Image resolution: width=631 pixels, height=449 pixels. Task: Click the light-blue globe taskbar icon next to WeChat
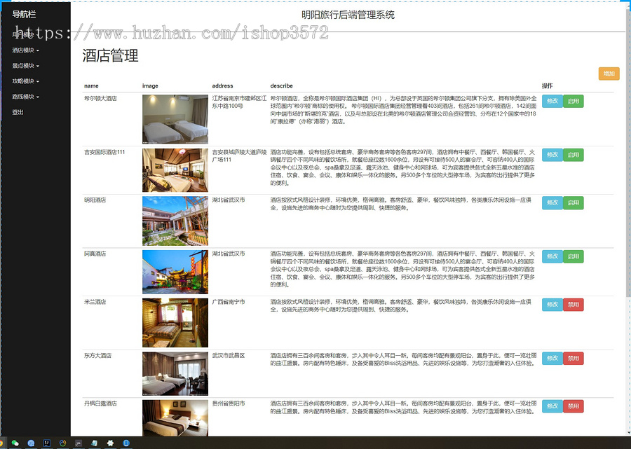[x=31, y=443]
